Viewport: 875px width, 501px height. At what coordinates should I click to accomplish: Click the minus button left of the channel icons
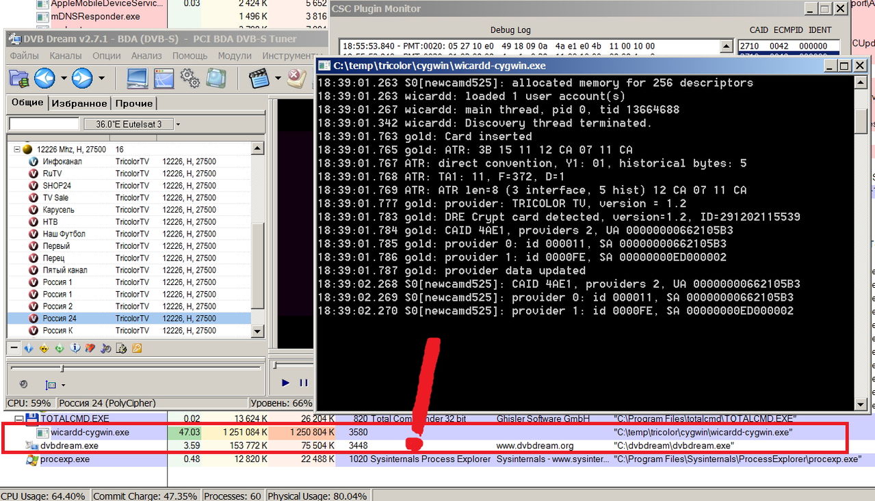pos(14,348)
